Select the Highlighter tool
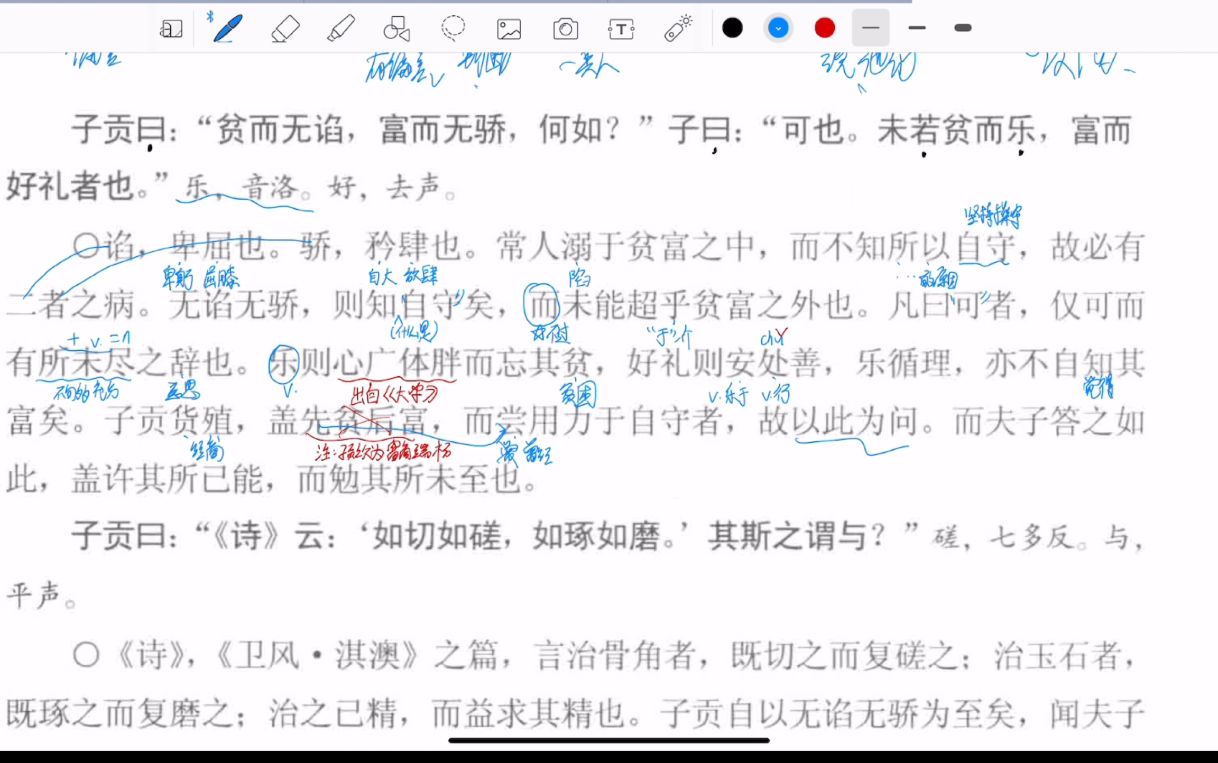The width and height of the screenshot is (1218, 763). (341, 28)
